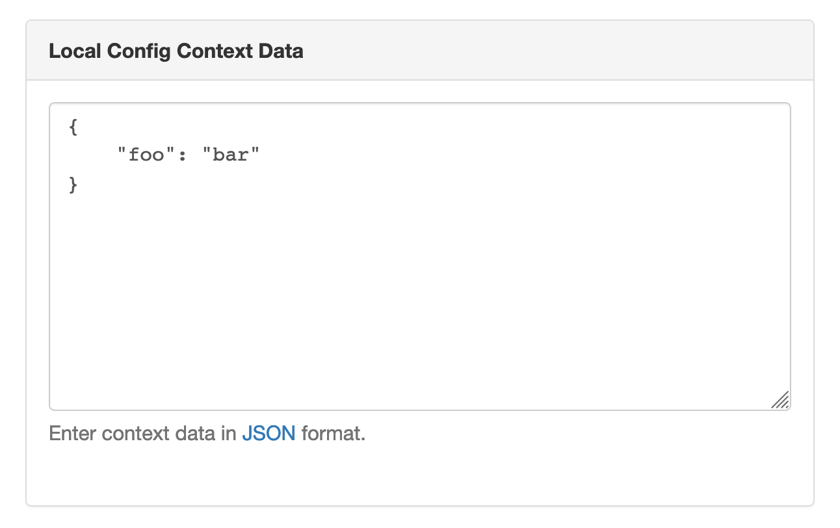Screen dimensions: 840x528
Task: Click the second line of the JSON content
Action: coord(189,154)
